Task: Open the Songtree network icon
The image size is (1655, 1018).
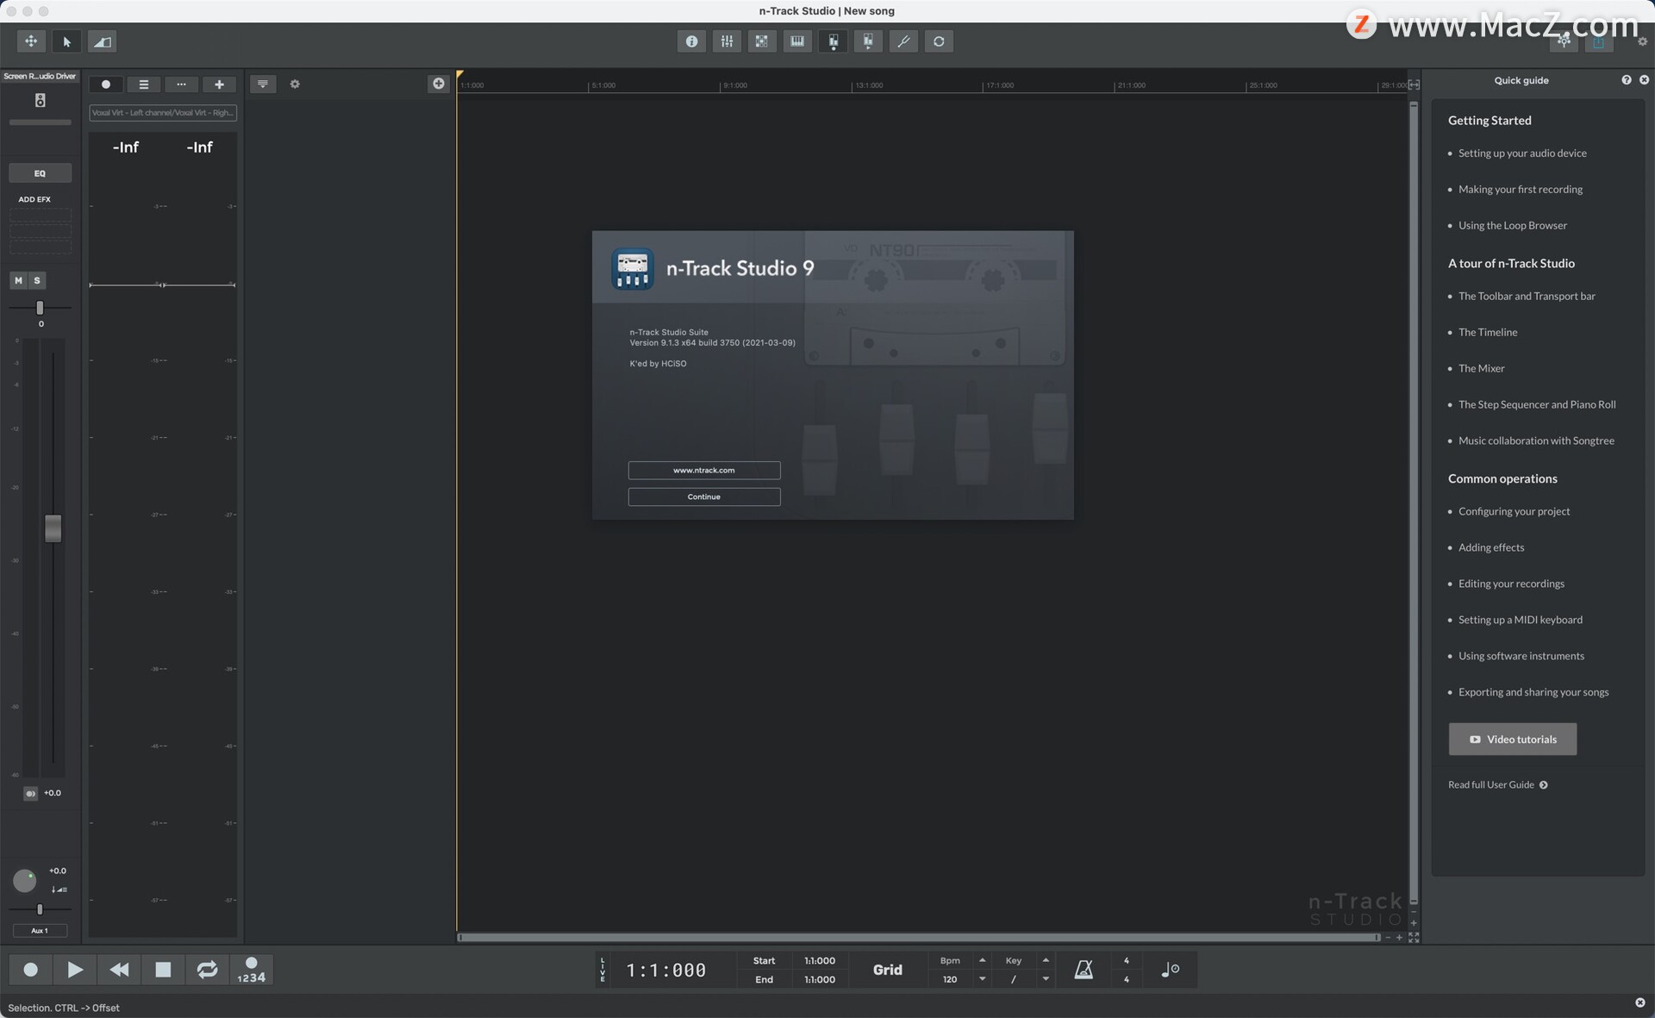Action: [1564, 41]
